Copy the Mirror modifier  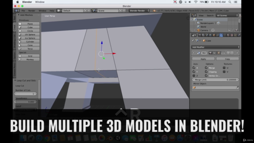click(x=227, y=59)
